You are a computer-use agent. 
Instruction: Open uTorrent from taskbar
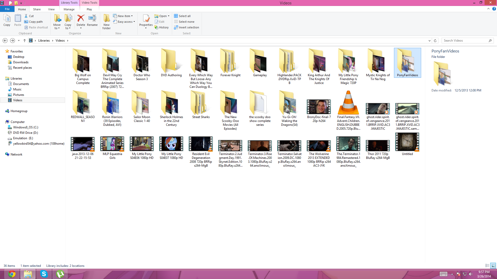(x=60, y=274)
